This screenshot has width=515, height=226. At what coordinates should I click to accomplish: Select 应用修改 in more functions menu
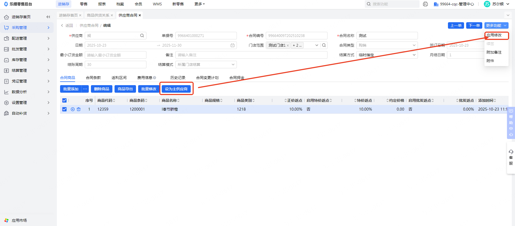click(494, 35)
